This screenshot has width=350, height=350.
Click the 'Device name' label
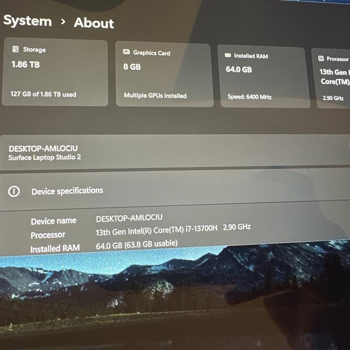(54, 221)
